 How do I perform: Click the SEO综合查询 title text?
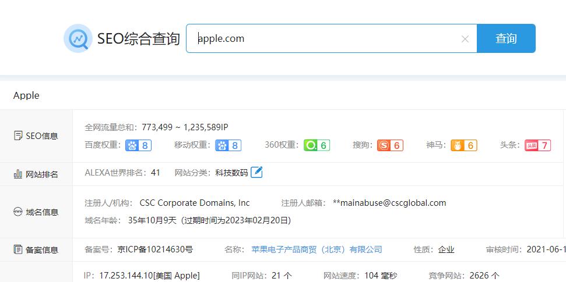[139, 38]
